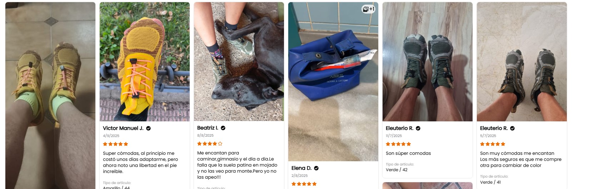Open the blue bag review photo
Viewport: 599px width, 189px height.
[x=333, y=82]
